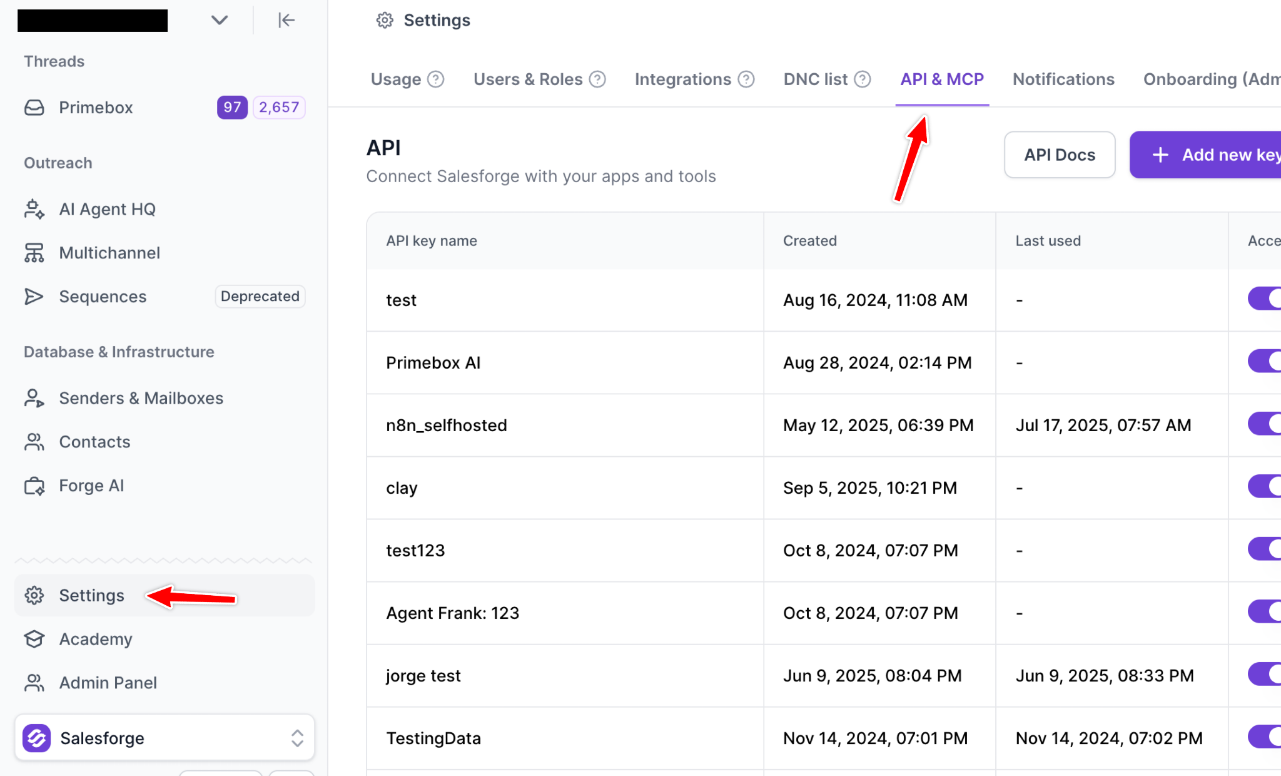1281x776 pixels.
Task: Click the AI Agent HQ icon
Action: (34, 209)
